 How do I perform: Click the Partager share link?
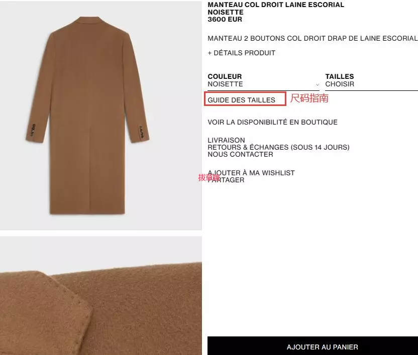pos(226,180)
